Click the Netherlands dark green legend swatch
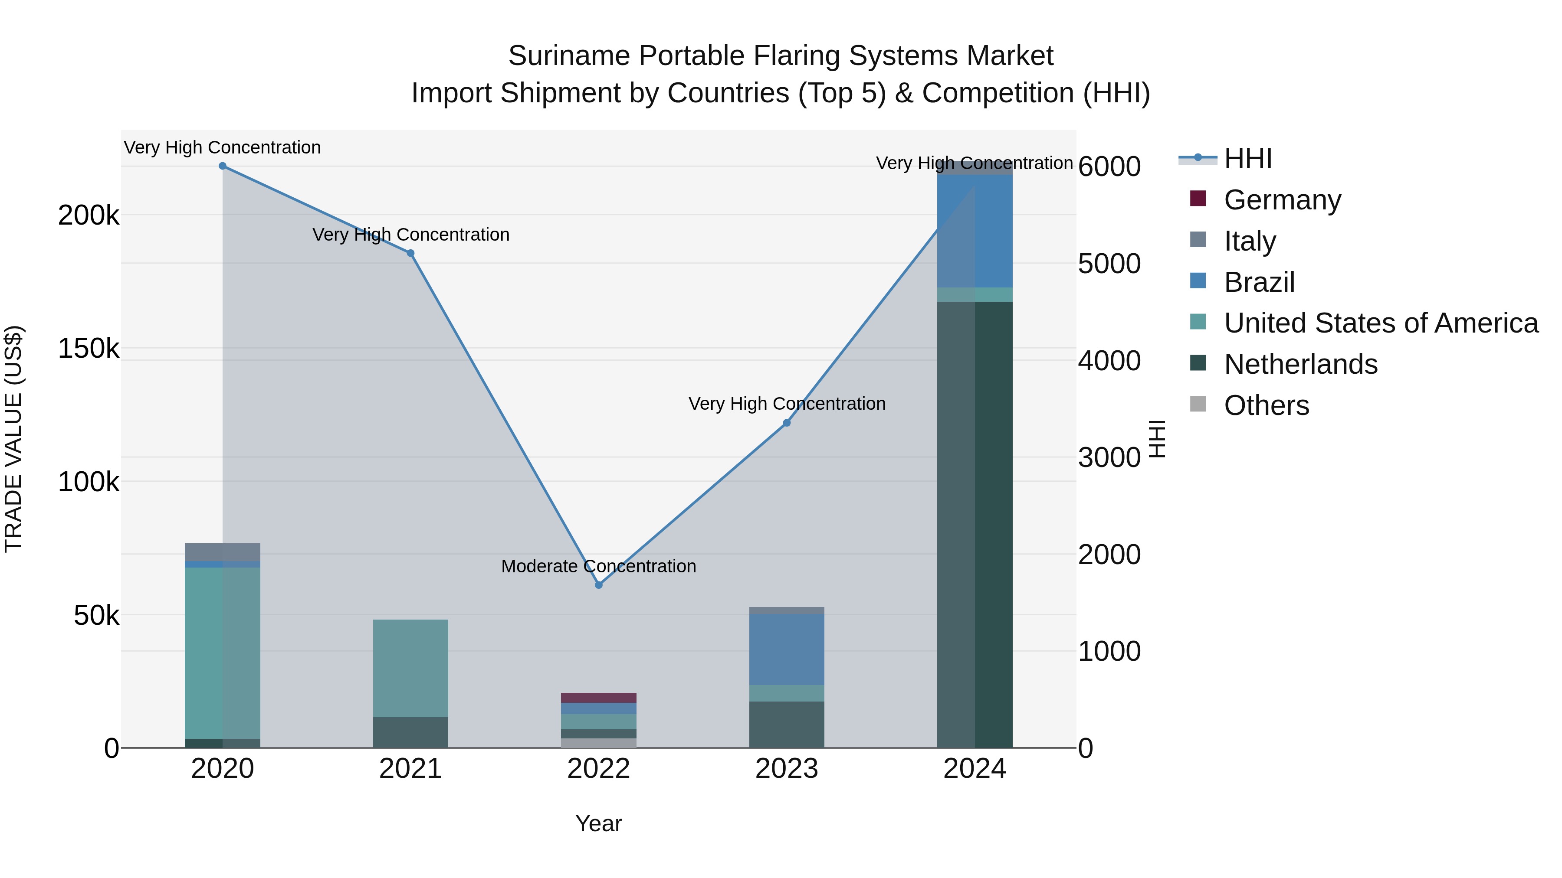This screenshot has width=1562, height=878. (x=1198, y=363)
